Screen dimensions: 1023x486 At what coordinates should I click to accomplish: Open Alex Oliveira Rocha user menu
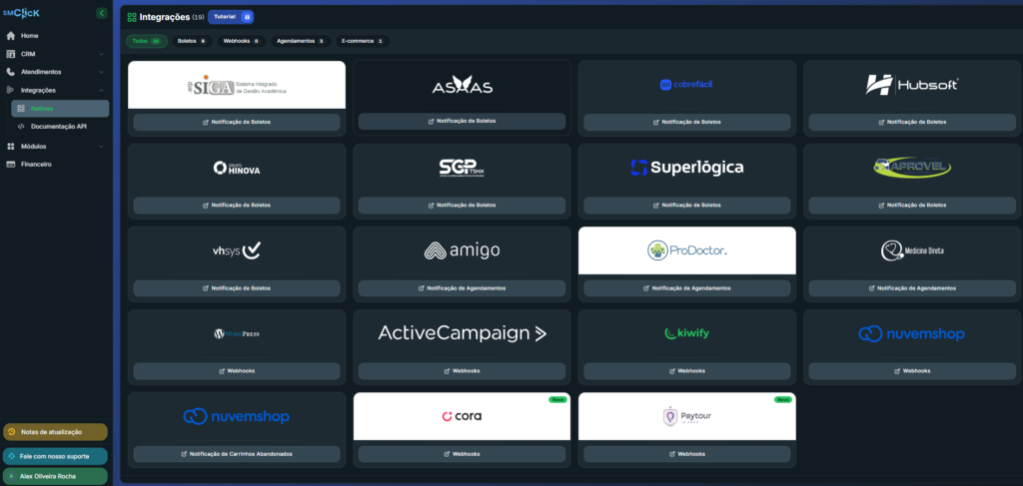(x=56, y=476)
